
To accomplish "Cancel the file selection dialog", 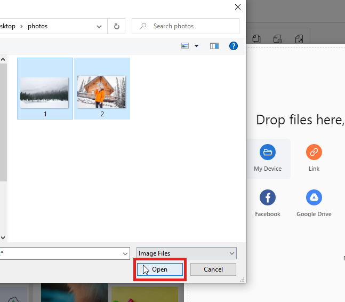I will [213, 269].
